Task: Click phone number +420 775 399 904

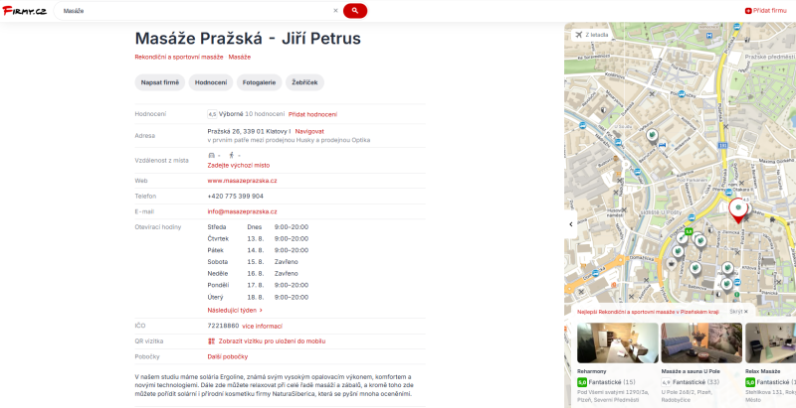Action: [236, 197]
